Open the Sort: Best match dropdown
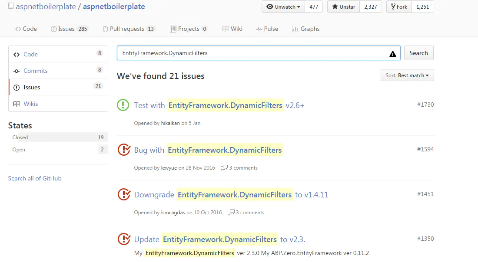 (407, 75)
